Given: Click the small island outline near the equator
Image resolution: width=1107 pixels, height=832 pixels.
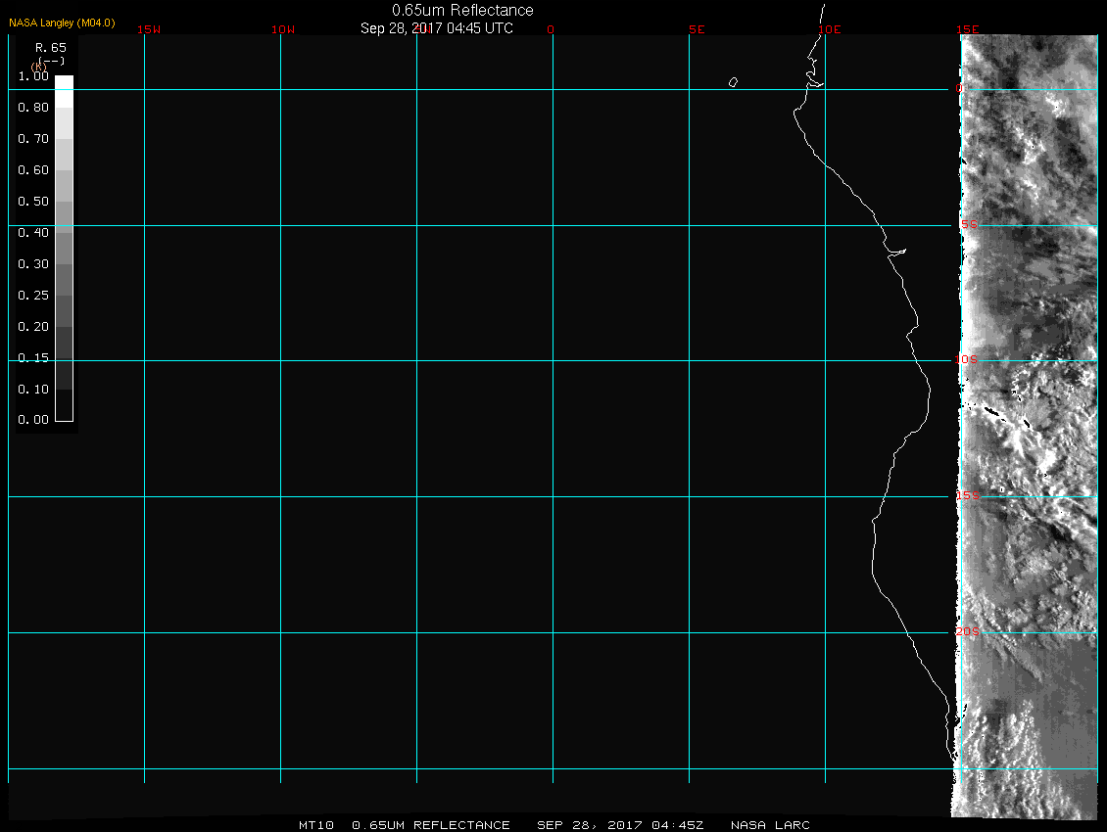Looking at the screenshot, I should 733,82.
